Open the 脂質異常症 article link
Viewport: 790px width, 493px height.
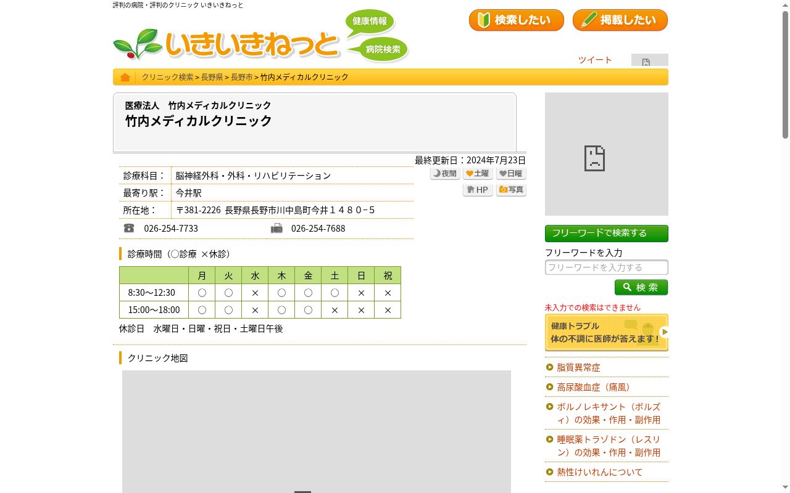[578, 367]
